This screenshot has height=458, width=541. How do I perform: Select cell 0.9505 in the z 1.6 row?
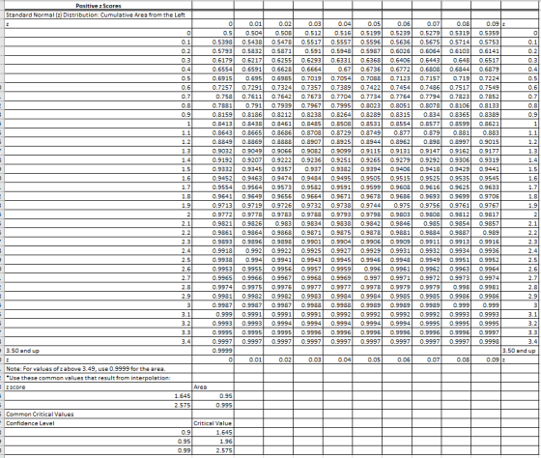(x=367, y=178)
